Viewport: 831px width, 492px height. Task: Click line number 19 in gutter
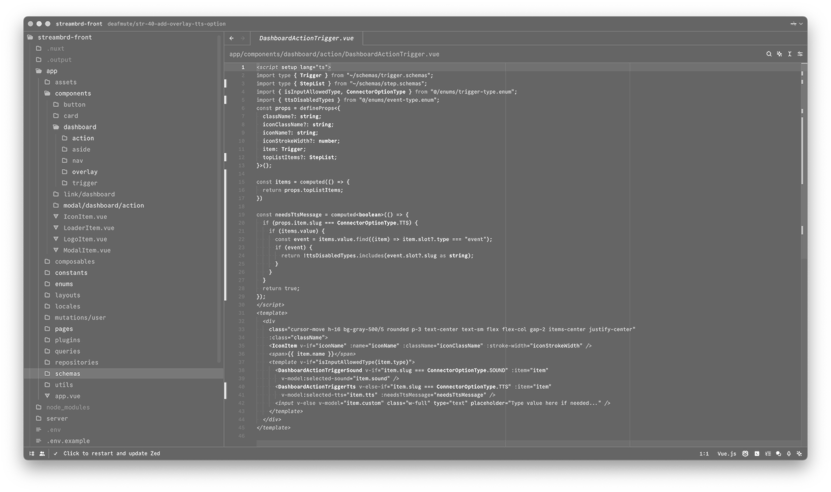pyautogui.click(x=241, y=215)
